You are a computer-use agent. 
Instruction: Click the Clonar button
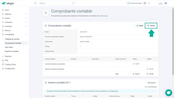pos(151,26)
